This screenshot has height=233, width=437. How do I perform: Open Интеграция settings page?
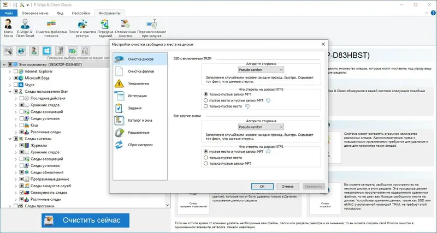140,95
